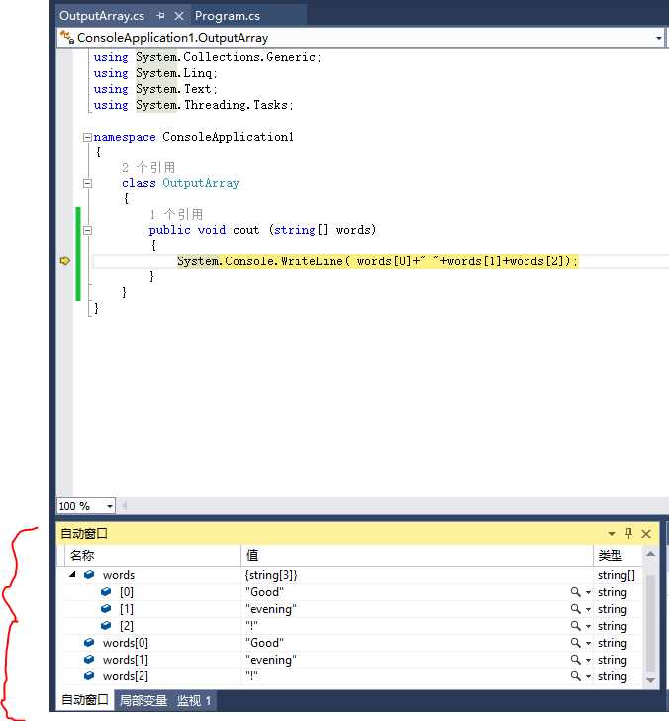Screen dimensions: 669x721
Task: Select the OutputArray.cs tab
Action: tap(102, 16)
